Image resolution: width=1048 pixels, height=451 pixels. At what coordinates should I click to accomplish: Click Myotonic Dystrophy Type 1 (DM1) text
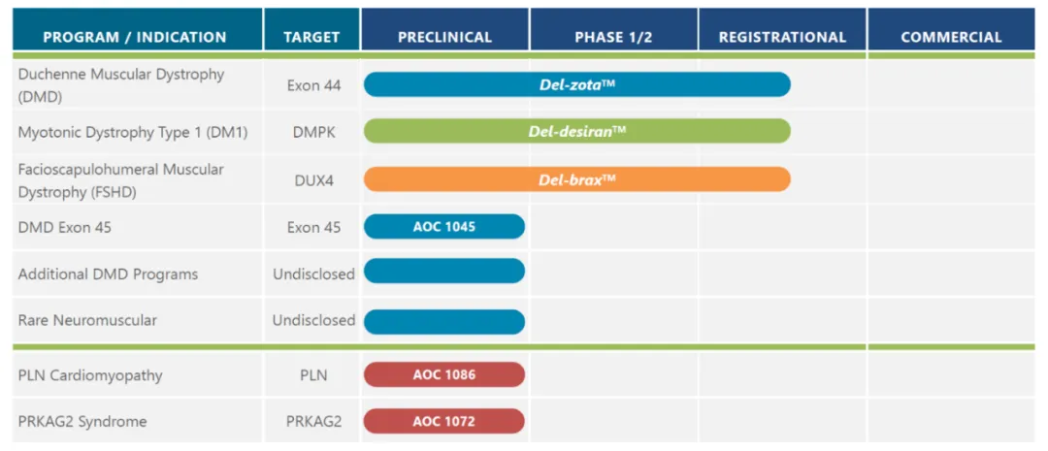[132, 132]
